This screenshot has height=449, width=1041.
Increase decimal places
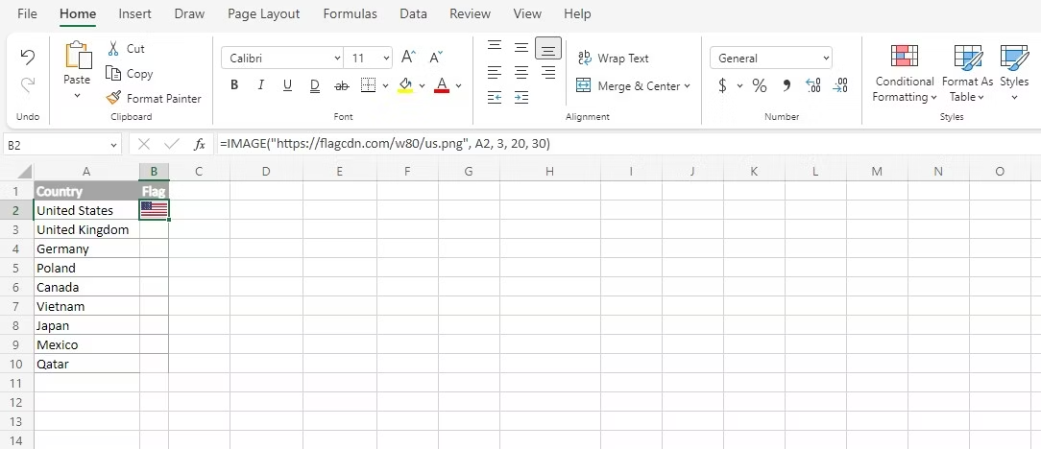[x=813, y=85]
